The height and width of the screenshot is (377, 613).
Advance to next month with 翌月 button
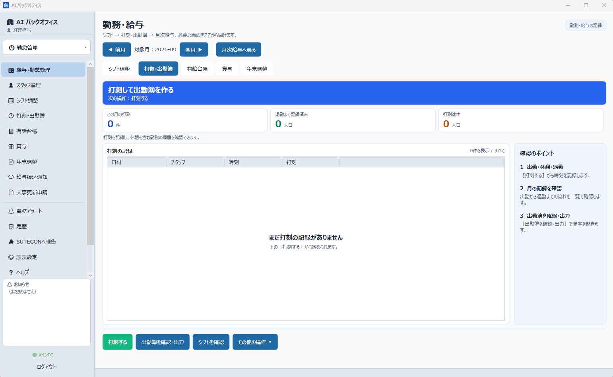(194, 50)
